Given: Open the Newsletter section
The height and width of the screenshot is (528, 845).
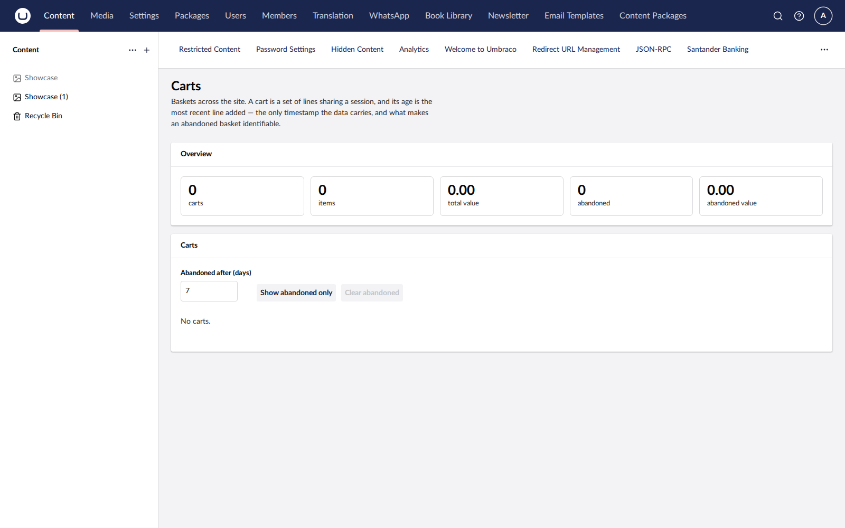Looking at the screenshot, I should 508,16.
